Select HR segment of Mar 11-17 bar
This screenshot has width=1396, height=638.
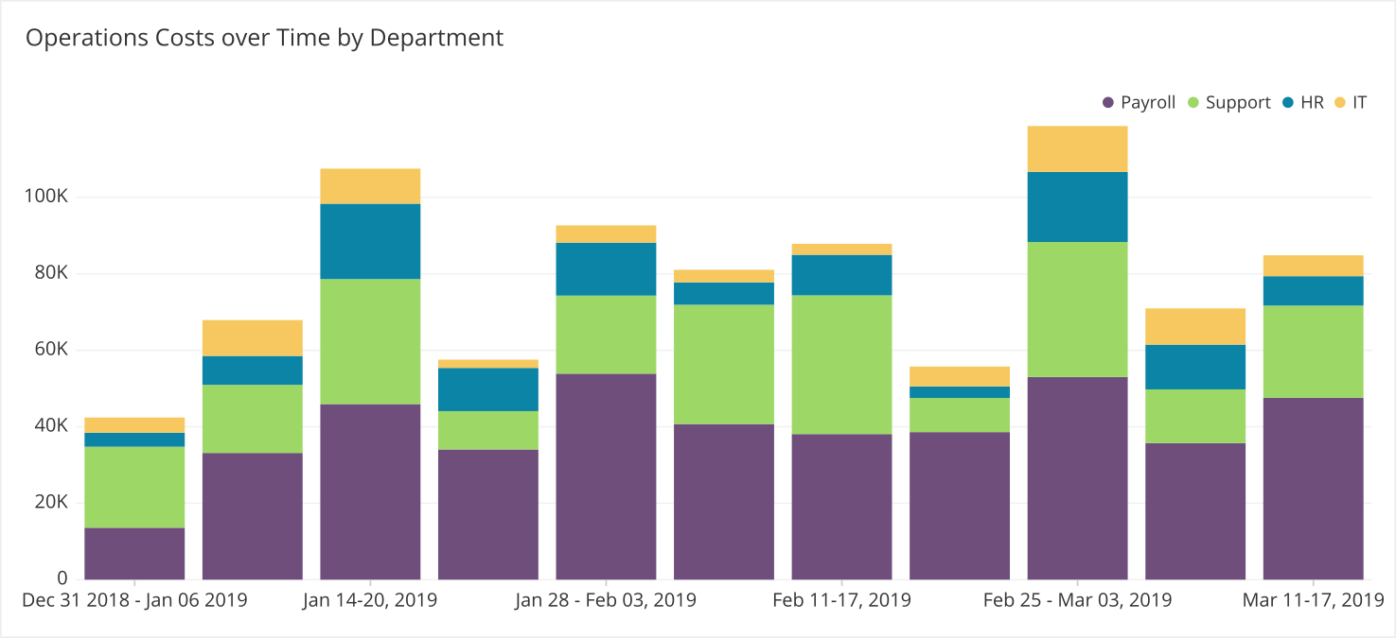click(1313, 290)
